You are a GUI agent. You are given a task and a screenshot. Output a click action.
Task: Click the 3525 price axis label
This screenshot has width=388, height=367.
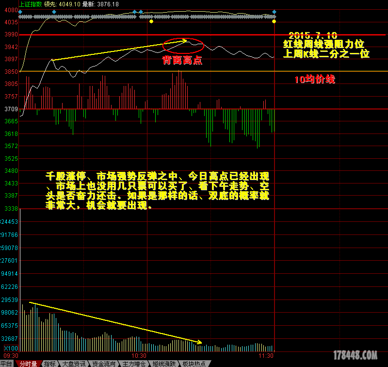point(11,158)
